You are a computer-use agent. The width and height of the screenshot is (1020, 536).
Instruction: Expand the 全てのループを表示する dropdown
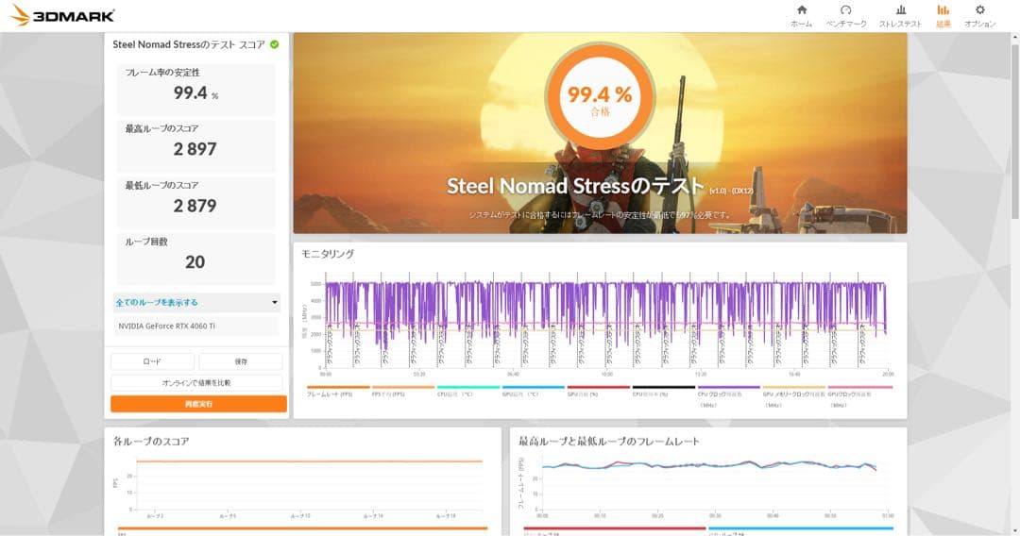click(196, 302)
